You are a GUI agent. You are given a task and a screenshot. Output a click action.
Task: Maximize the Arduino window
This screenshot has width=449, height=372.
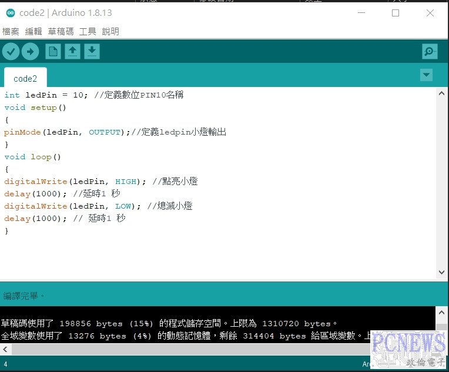396,13
